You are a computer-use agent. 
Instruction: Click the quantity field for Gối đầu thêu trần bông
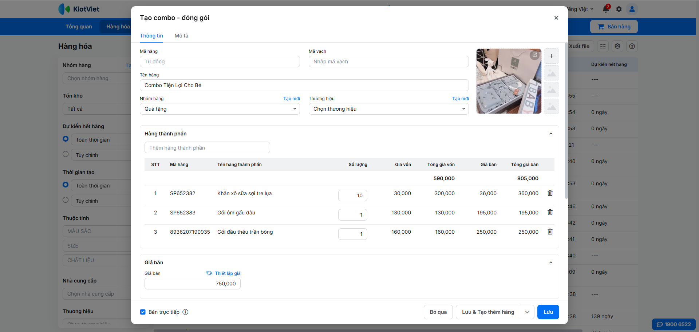(x=353, y=234)
